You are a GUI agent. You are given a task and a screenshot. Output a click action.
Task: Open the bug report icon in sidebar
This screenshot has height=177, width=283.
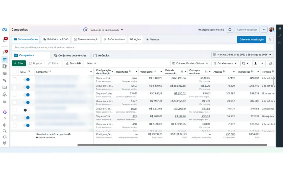pos(5,143)
